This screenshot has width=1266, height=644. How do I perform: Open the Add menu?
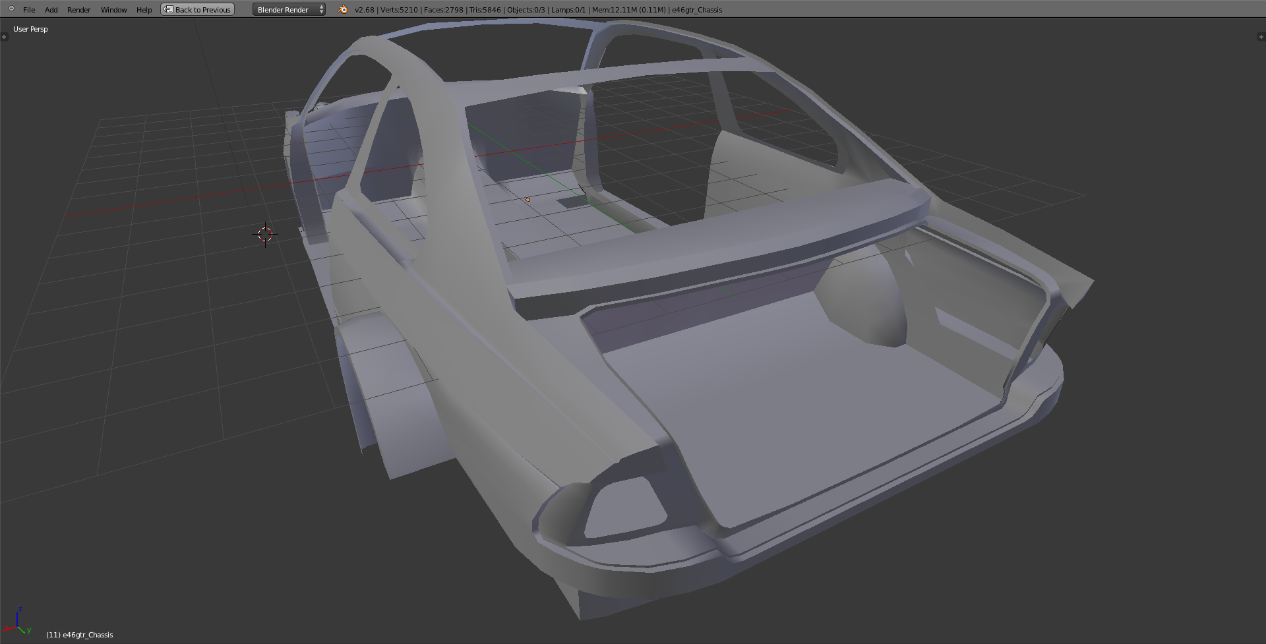point(51,10)
